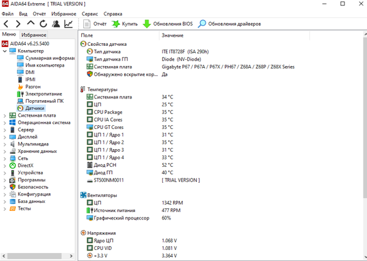Screen dimensions: 367x261
Task: Click the Купить button
Action: (x=124, y=24)
